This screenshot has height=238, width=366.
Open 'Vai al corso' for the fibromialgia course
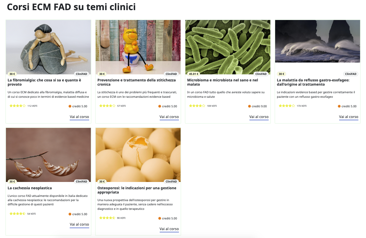[79, 117]
